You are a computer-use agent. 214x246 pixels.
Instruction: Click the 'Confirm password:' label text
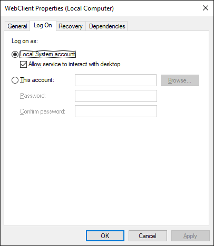pyautogui.click(x=43, y=111)
